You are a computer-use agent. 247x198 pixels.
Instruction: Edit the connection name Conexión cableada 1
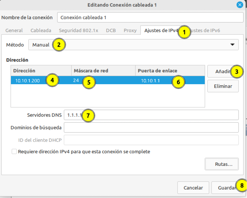[x=150, y=17]
